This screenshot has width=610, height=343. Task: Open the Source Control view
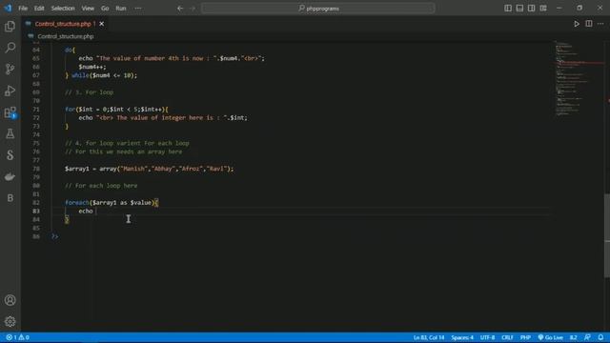[10, 70]
